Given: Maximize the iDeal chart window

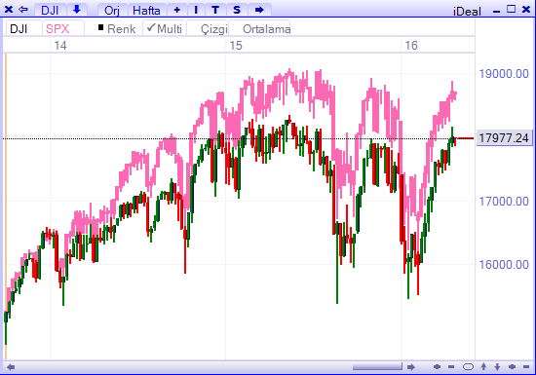Looking at the screenshot, I should (511, 9).
